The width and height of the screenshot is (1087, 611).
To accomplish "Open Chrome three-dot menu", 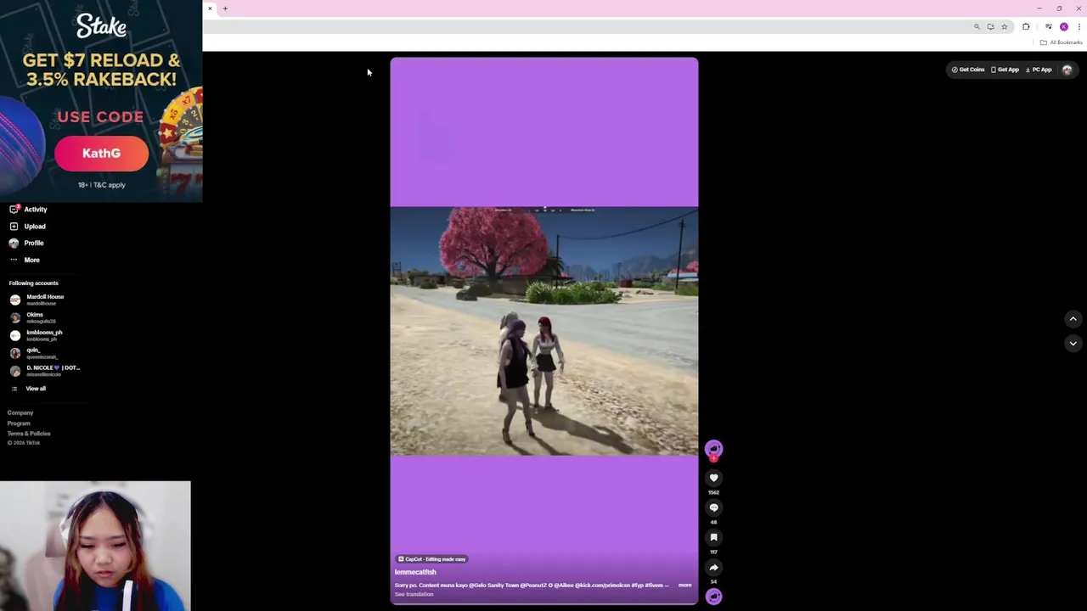I will click(1079, 27).
